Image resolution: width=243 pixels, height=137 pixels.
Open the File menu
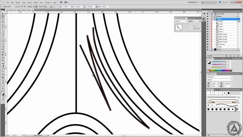pyautogui.click(x=8, y=3)
